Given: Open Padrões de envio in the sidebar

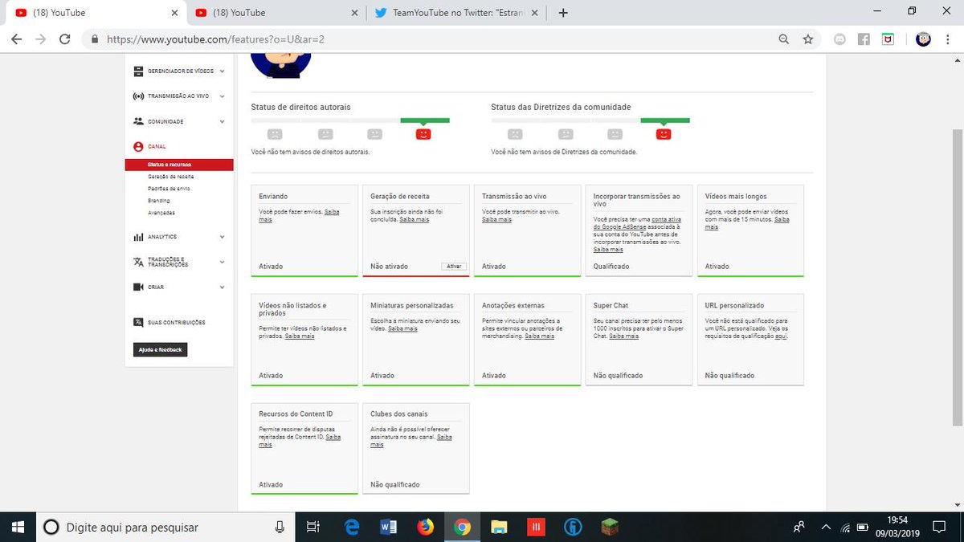Looking at the screenshot, I should pyautogui.click(x=169, y=188).
